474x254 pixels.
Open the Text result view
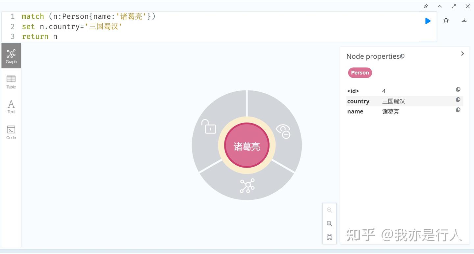(11, 106)
